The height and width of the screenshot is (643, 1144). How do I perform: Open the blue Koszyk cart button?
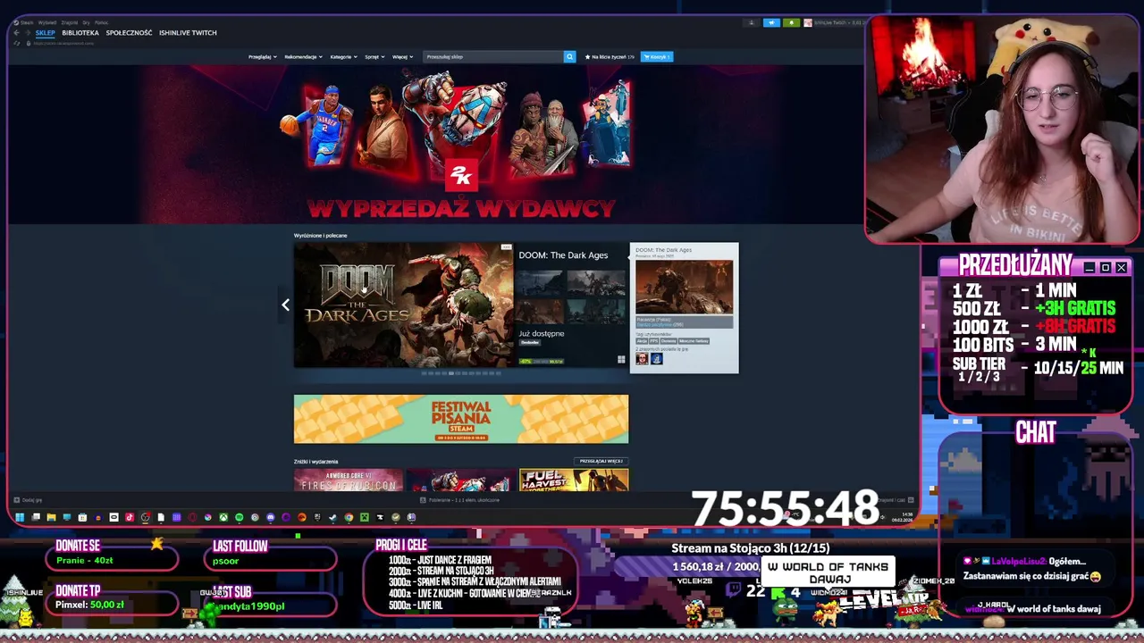[x=657, y=56]
